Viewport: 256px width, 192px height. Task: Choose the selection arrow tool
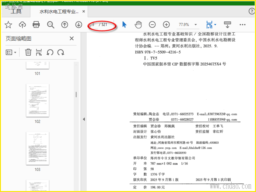coord(124,25)
